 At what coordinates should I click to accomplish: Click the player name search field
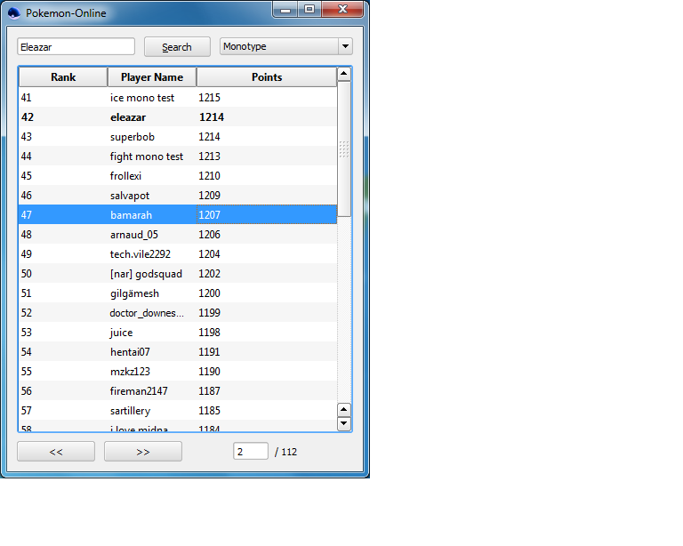pos(76,46)
